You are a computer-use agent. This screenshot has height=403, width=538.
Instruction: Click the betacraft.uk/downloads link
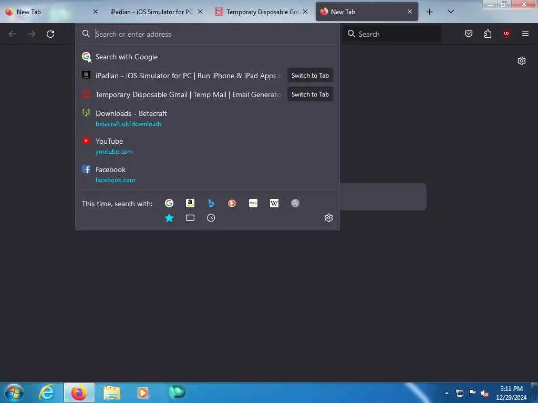click(x=129, y=124)
